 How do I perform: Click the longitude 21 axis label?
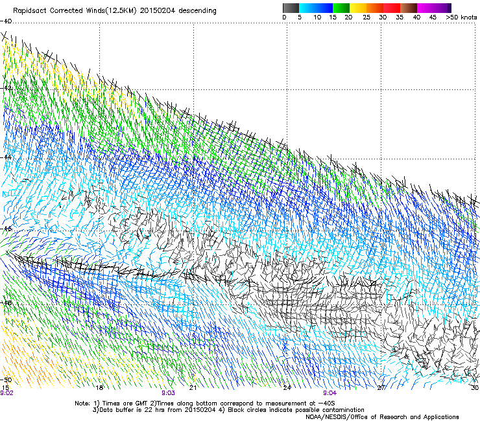[x=193, y=388]
